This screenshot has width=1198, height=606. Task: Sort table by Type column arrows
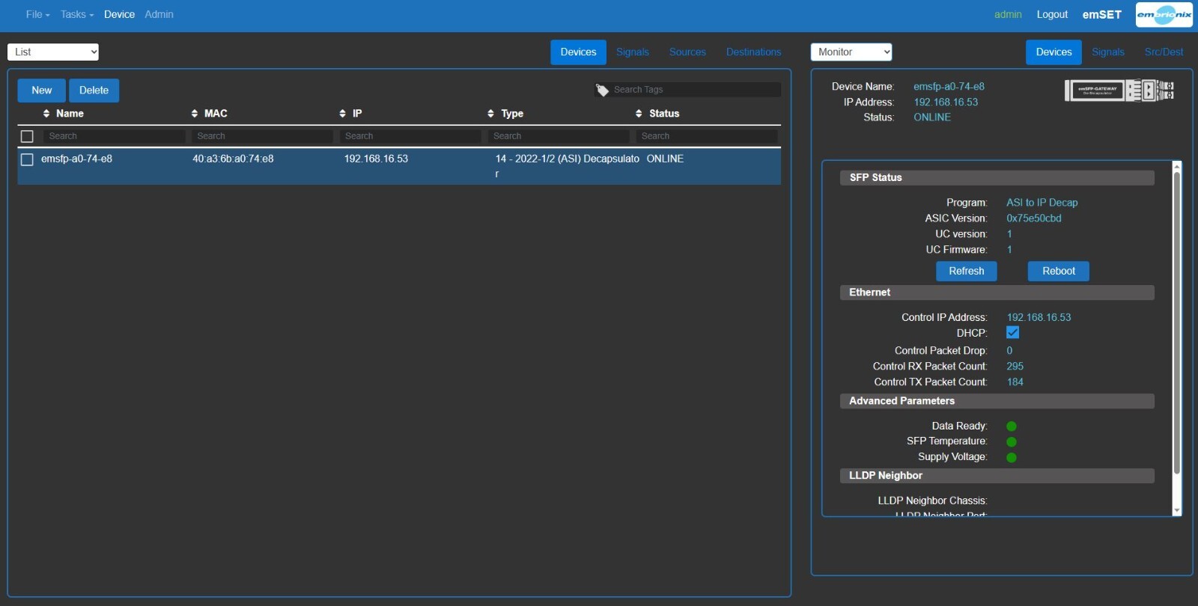(491, 114)
